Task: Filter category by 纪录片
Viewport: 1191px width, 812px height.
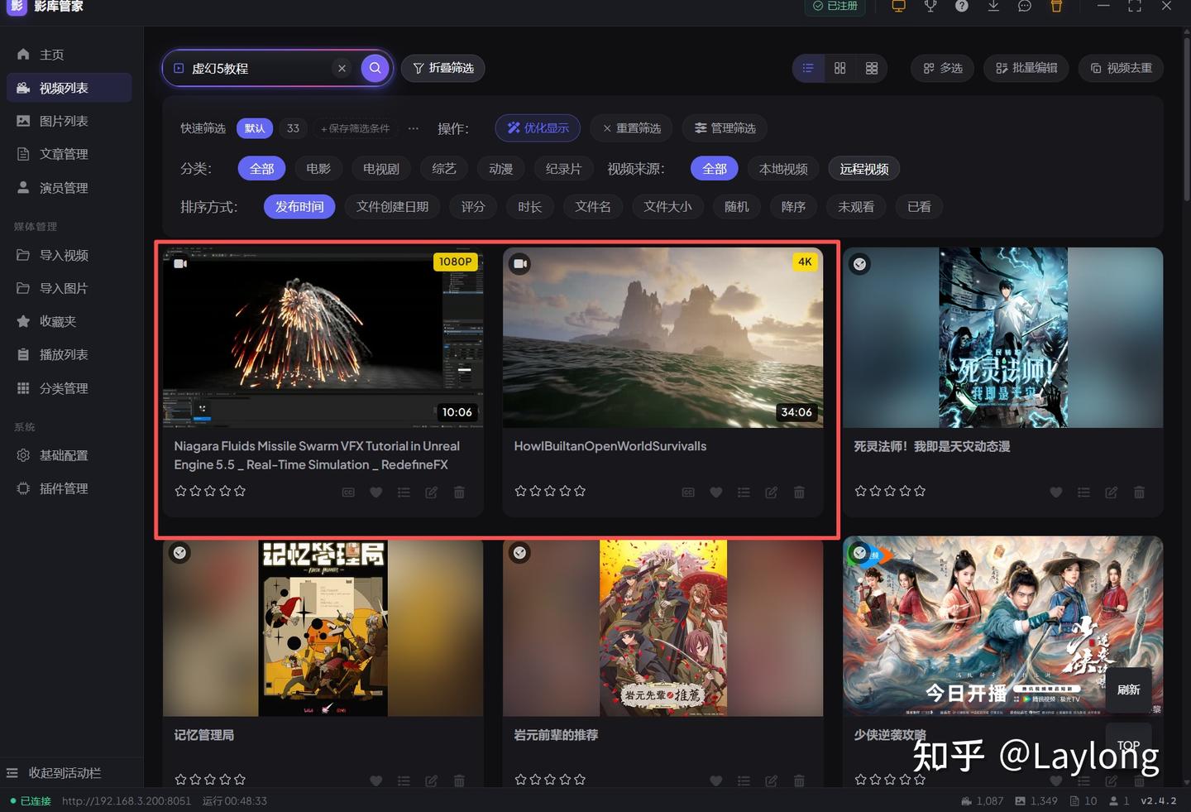Action: point(564,169)
